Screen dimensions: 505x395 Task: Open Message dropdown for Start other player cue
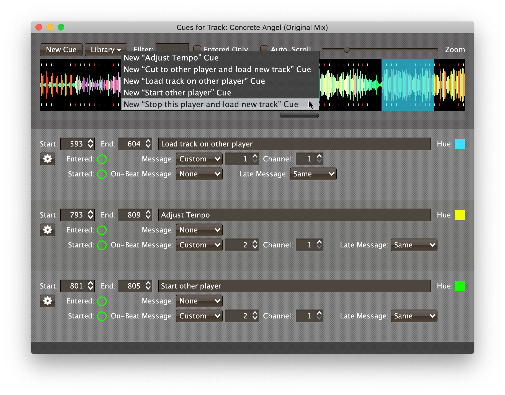tap(199, 301)
